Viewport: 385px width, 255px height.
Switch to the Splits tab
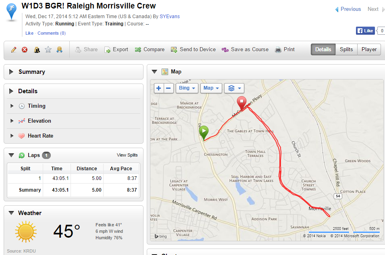(x=346, y=50)
